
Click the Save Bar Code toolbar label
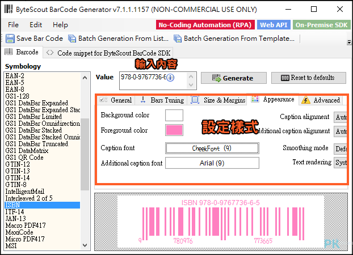(x=40, y=39)
